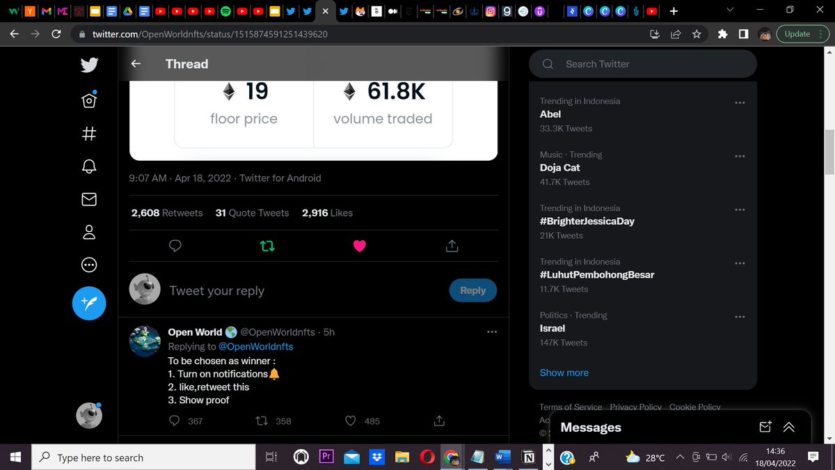The image size is (835, 470).
Task: Open Adobe Premiere Pro from the taskbar
Action: point(326,457)
